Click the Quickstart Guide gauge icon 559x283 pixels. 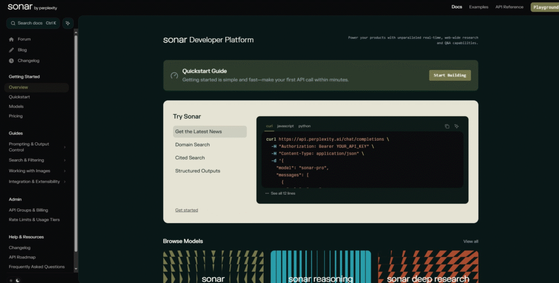point(174,75)
